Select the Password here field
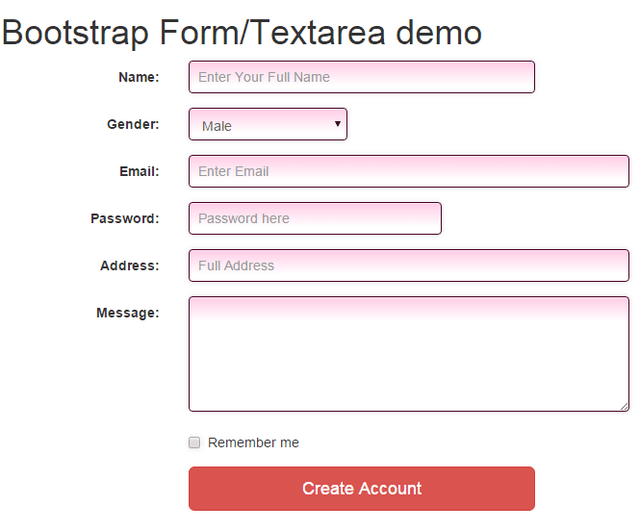Image resolution: width=640 pixels, height=530 pixels. (315, 218)
